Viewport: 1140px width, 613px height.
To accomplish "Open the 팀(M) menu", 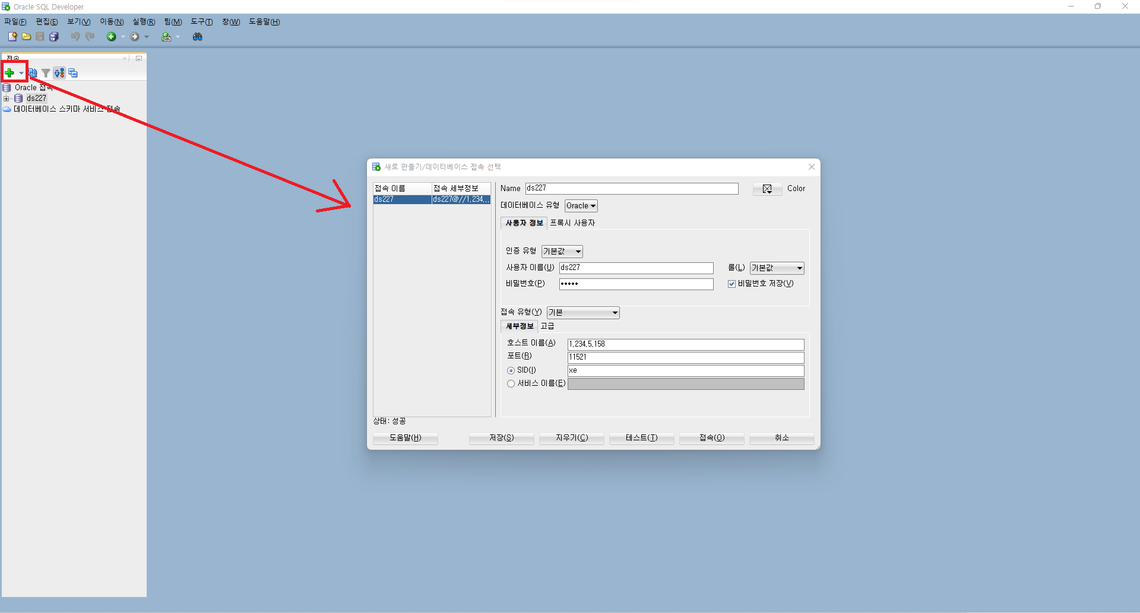I will pos(173,22).
